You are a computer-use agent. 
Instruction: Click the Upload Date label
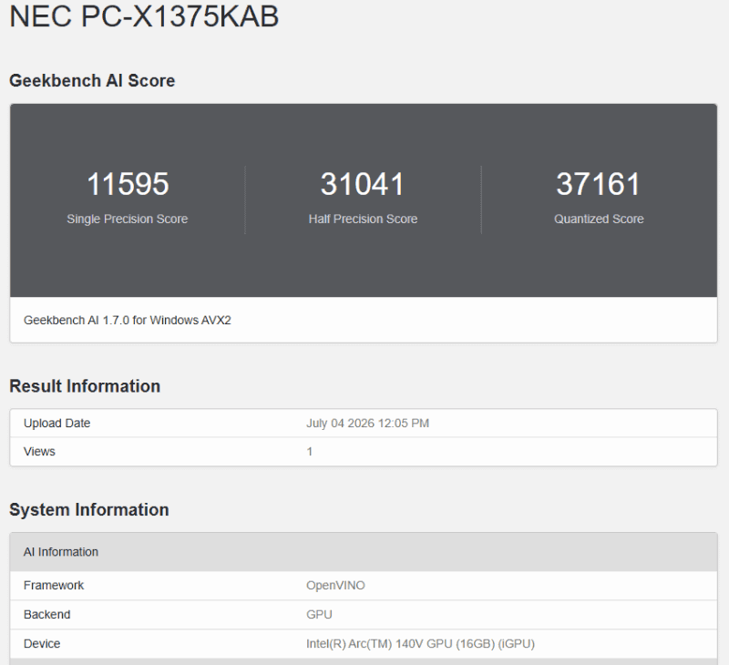pos(56,424)
